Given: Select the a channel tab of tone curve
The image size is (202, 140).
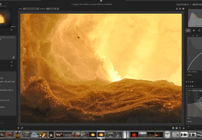Looking at the screenshot, I should [x=193, y=35].
